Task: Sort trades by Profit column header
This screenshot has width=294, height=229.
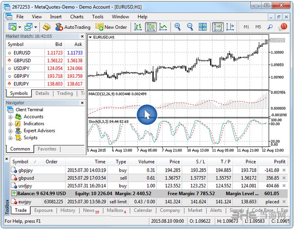Action: (x=273, y=162)
